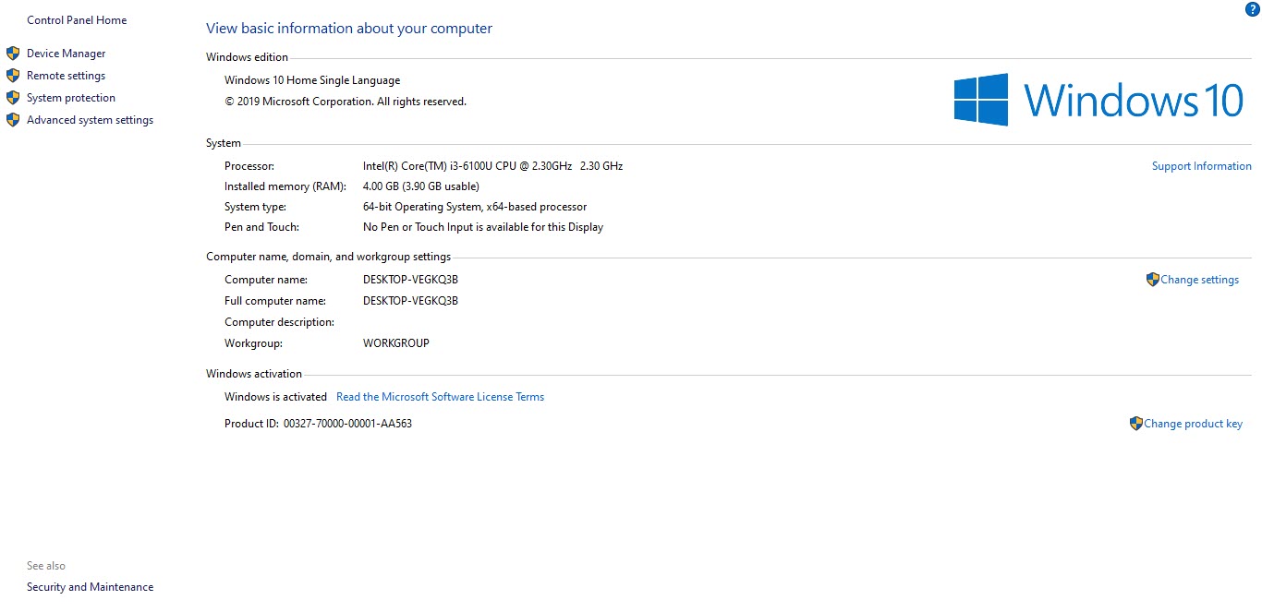
Task: Click the shield icon for Advanced system settings
Action: pos(13,120)
